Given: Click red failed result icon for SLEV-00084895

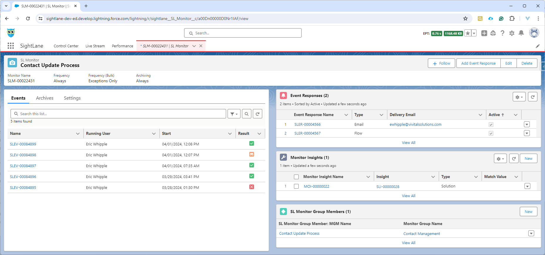Looking at the screenshot, I should 252,187.
